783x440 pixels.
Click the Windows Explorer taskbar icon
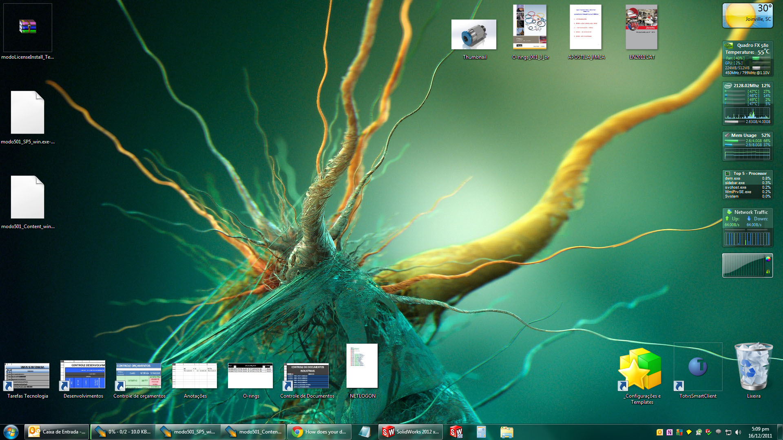[507, 432]
